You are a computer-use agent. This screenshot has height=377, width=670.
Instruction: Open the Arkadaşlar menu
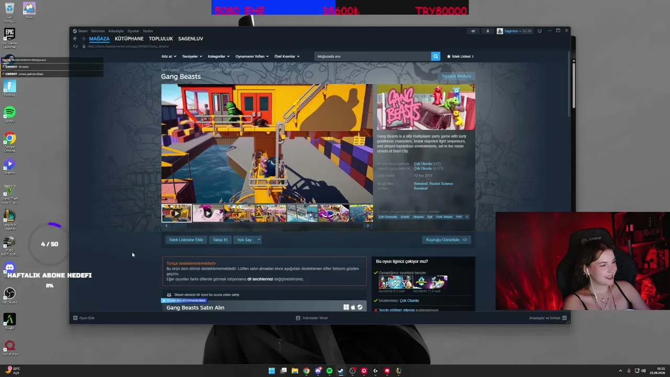pyautogui.click(x=116, y=31)
